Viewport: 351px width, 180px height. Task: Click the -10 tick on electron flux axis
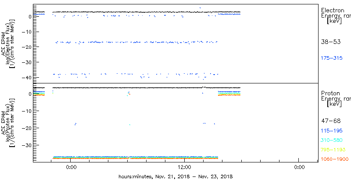click(x=27, y=32)
